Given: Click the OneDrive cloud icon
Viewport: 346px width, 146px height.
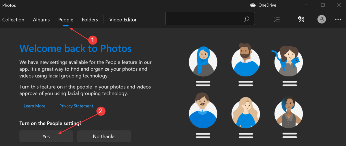Looking at the screenshot, I should [x=253, y=5].
